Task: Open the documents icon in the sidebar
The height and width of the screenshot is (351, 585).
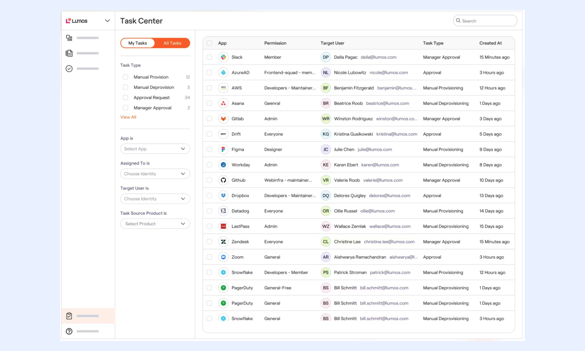Action: pyautogui.click(x=69, y=53)
